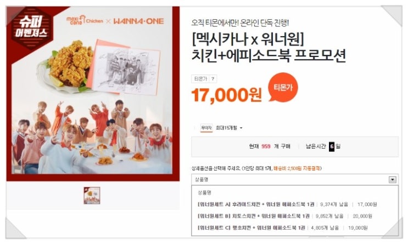This screenshot has height=244, width=408.
Task: Click the black 6 days-remaining counter
Action: 332,146
